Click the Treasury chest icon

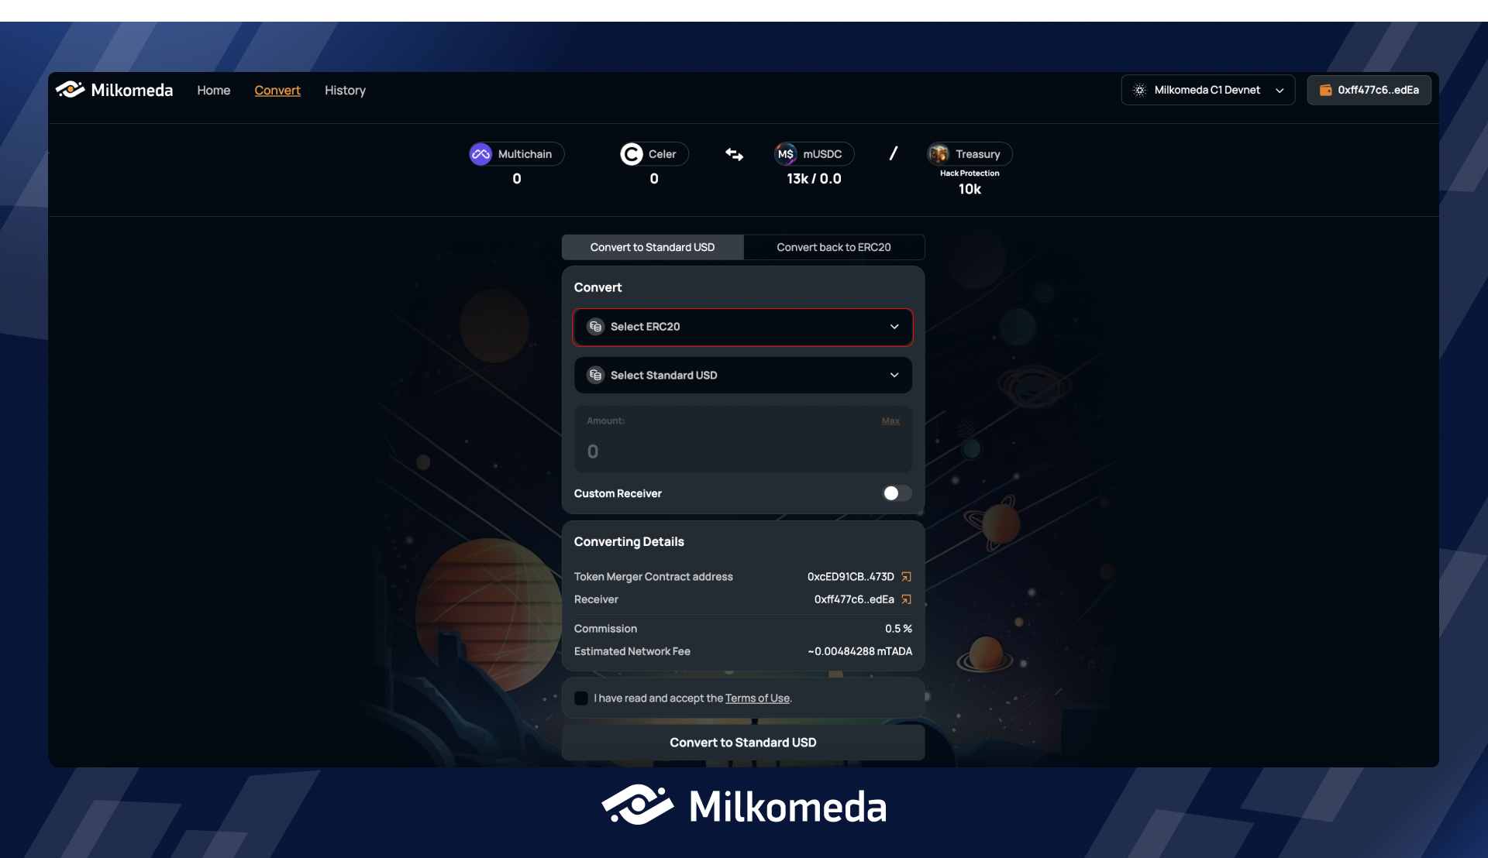tap(939, 154)
